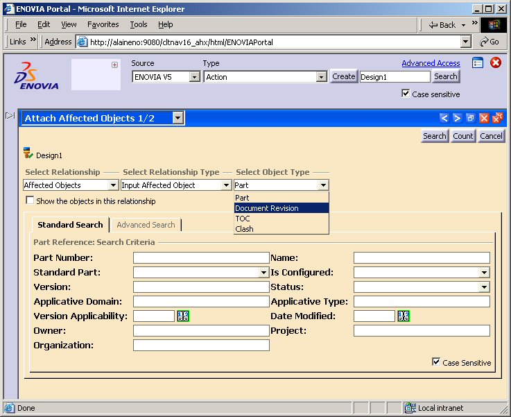Click the sidebar expand arrow on left edge
The width and height of the screenshot is (511, 417).
pos(10,115)
